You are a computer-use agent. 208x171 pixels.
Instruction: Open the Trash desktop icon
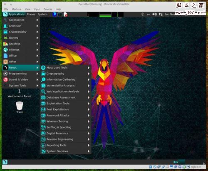pyautogui.click(x=20, y=107)
